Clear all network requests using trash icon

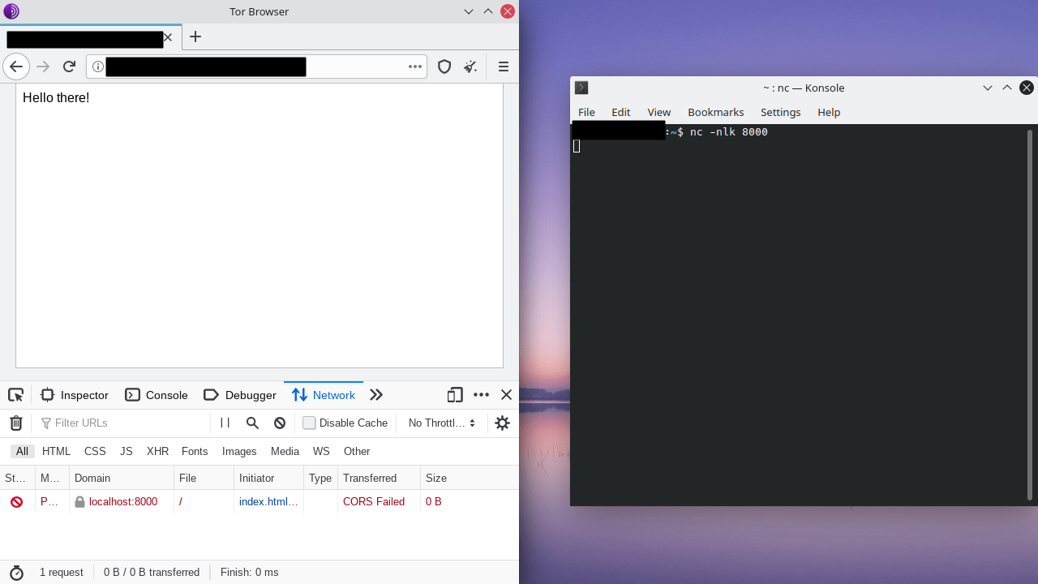click(15, 423)
